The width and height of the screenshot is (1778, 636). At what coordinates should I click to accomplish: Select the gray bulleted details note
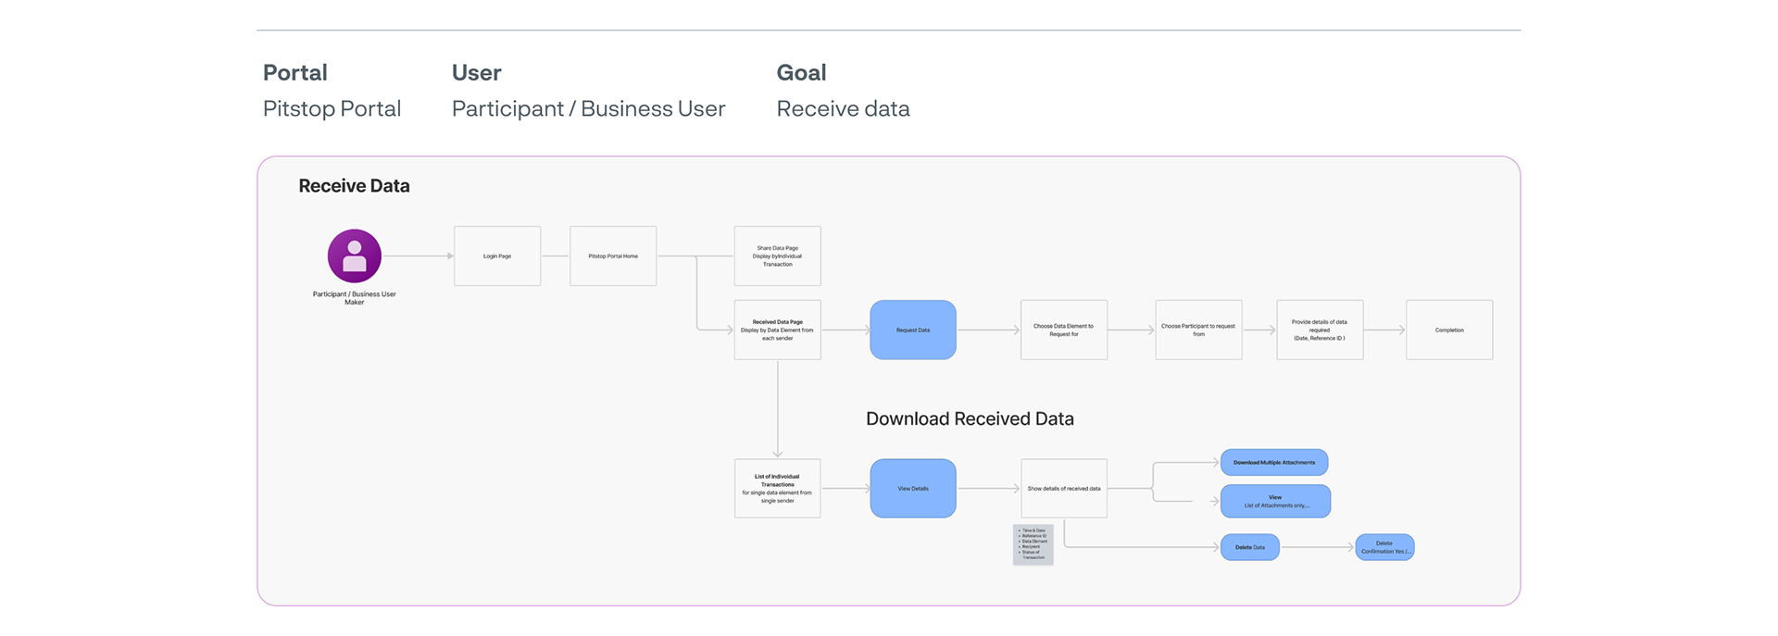click(x=1033, y=544)
